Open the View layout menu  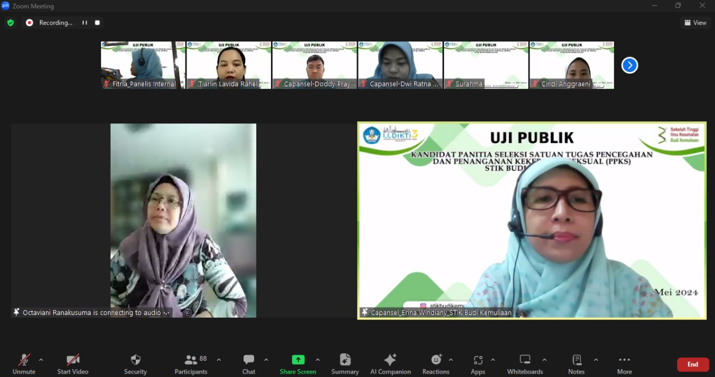695,23
